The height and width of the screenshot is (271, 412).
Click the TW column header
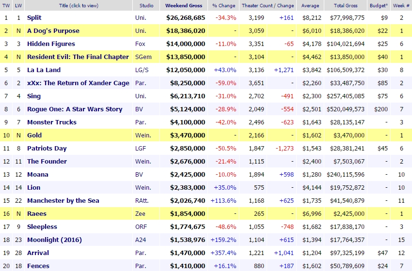(x=6, y=5)
